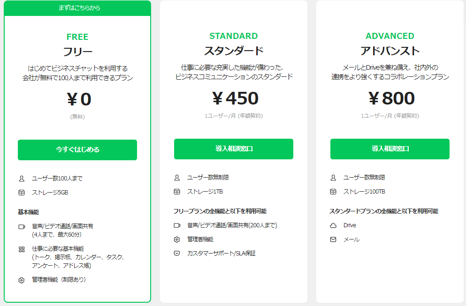Click the video camera icon in Standard plan
The height and width of the screenshot is (306, 466).
(177, 225)
